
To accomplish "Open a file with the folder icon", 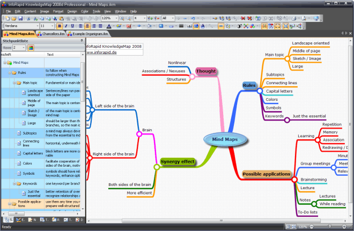I will click(14, 18).
